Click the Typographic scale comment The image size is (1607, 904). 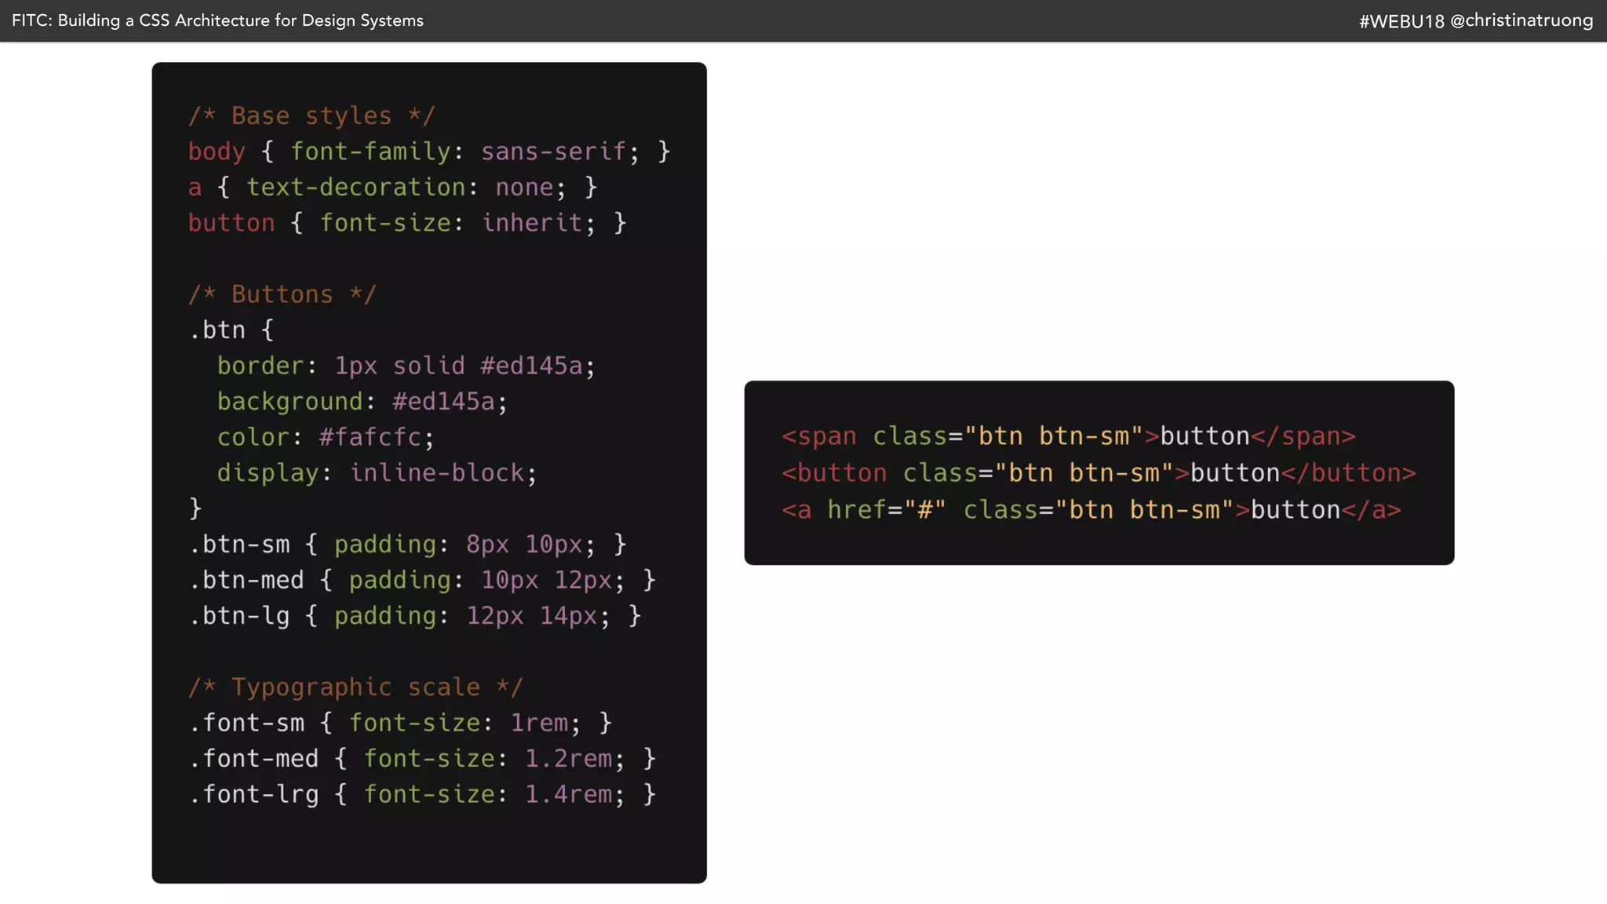point(355,687)
